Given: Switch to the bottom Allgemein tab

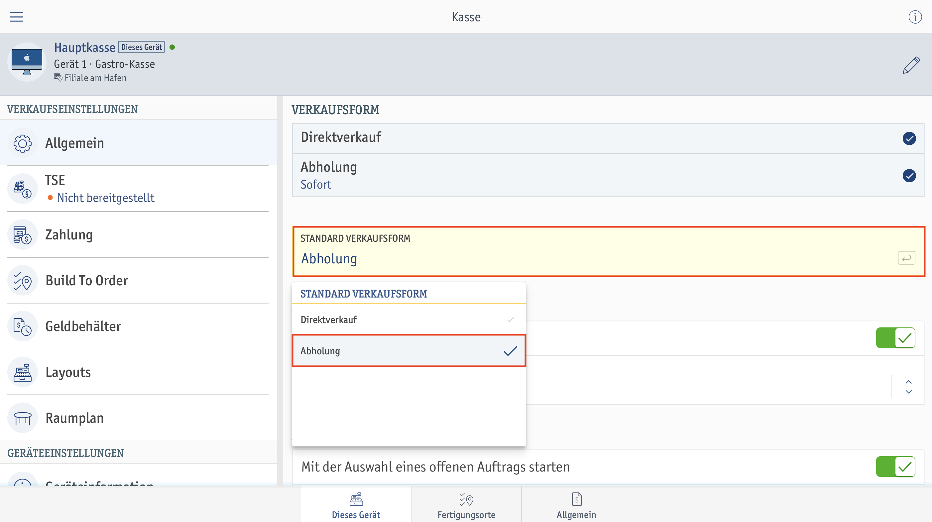Looking at the screenshot, I should tap(576, 505).
